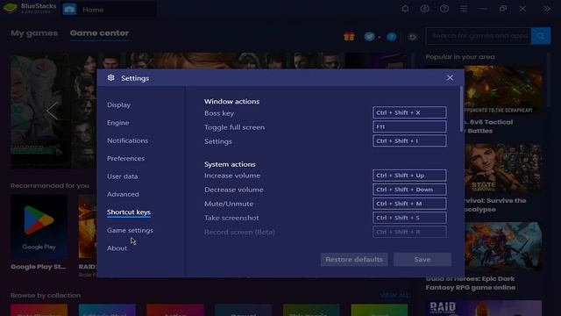Close the Settings dialog

tap(450, 78)
